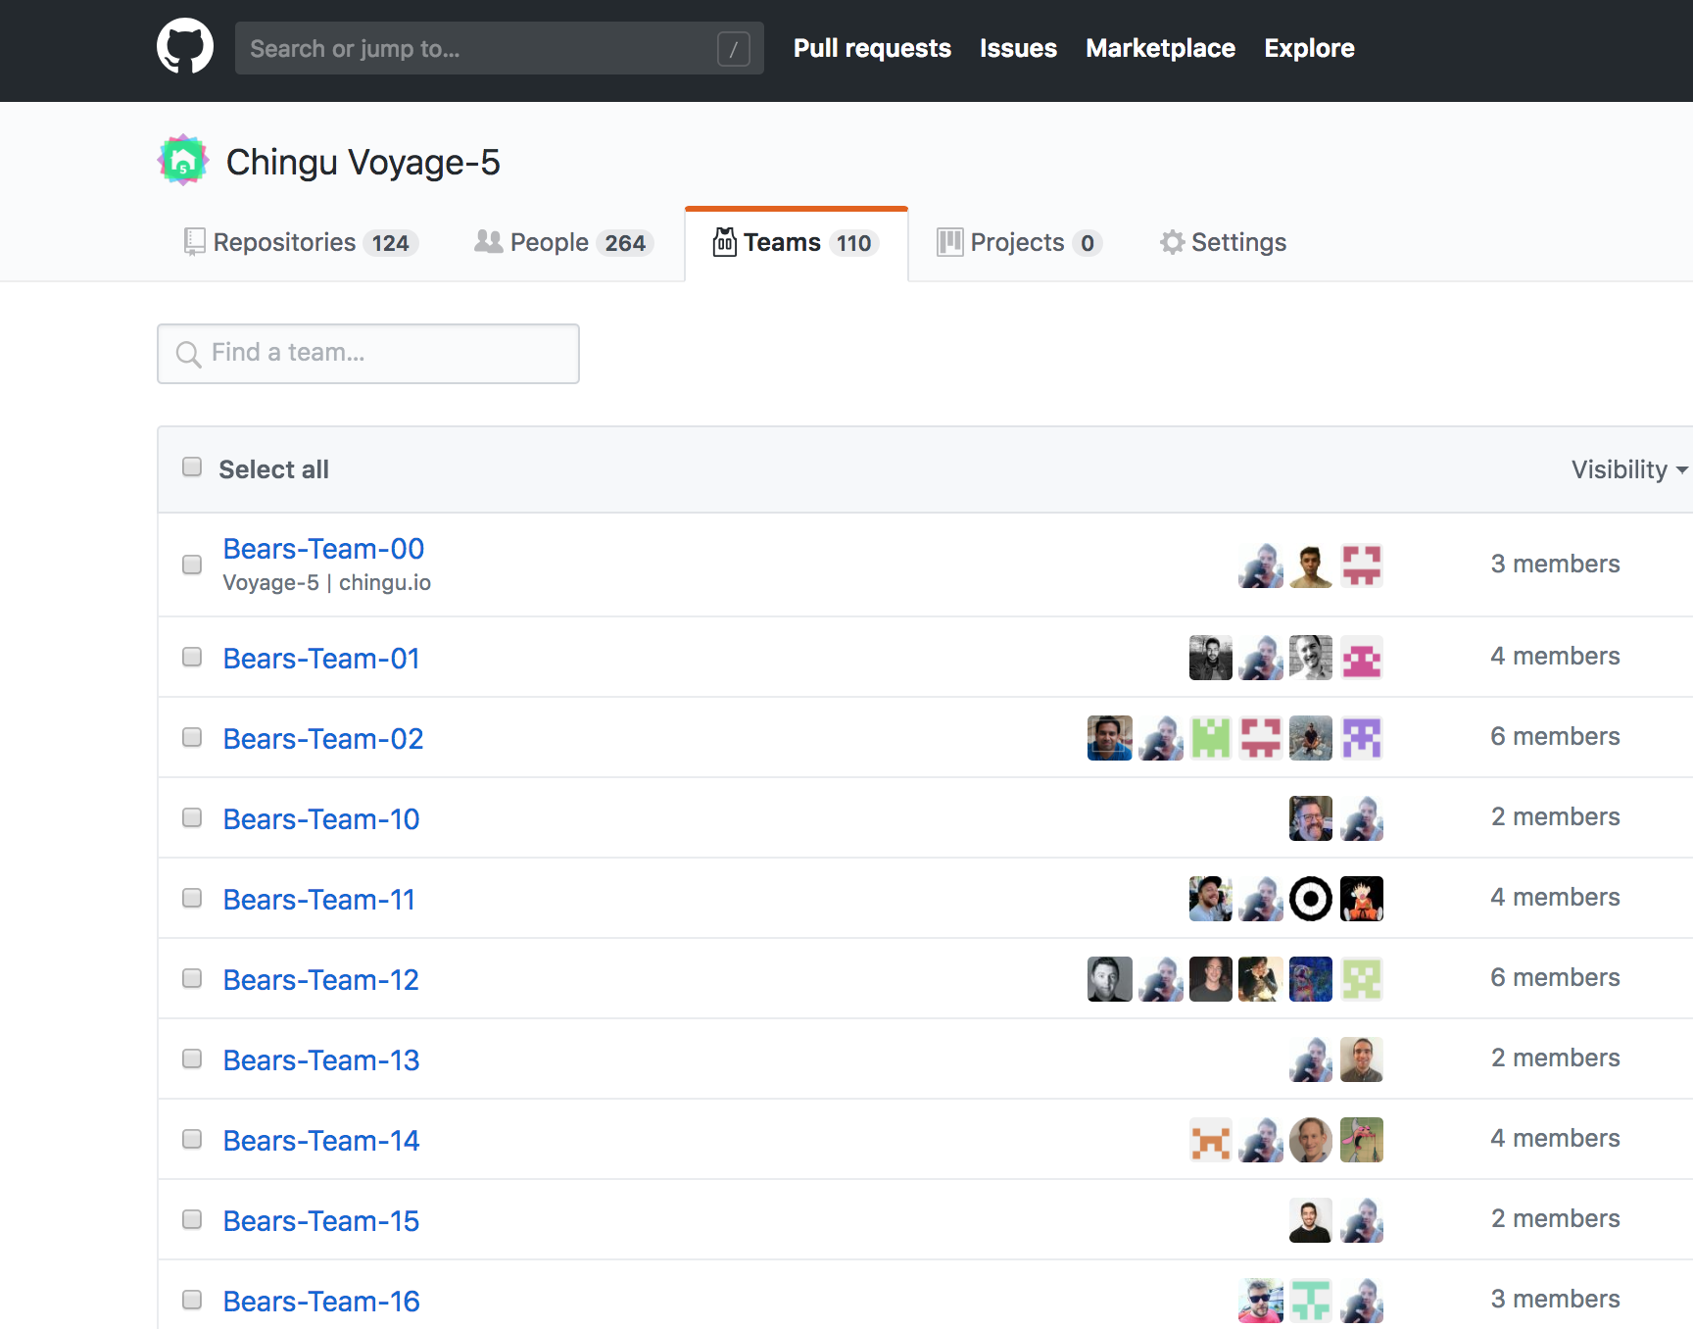Click the Settings gear icon
Viewport: 1693px width, 1329px height.
[1173, 242]
